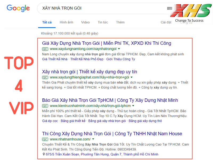Screen dimensions: 213x160
Task: Open the Giá Xây Dựng Nhà Trọn Gói ad title
Action: (x=106, y=43)
